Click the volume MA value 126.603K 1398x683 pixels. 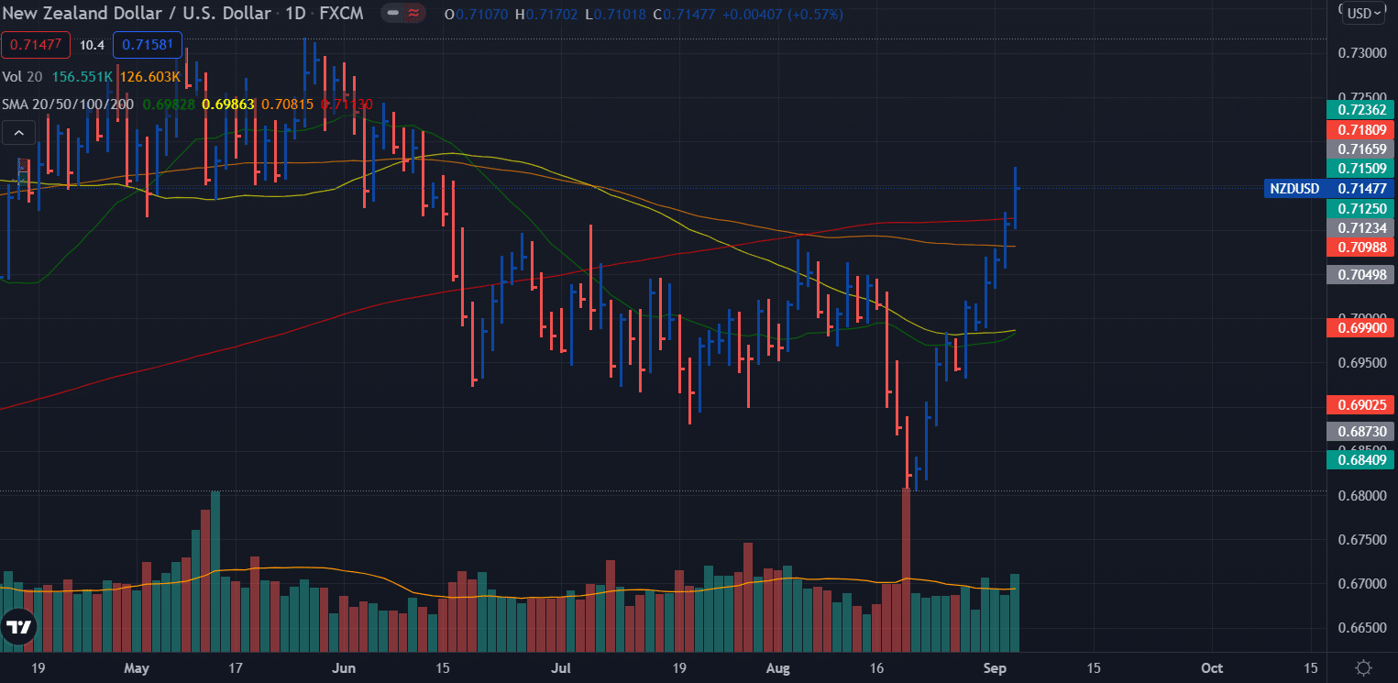pyautogui.click(x=150, y=77)
